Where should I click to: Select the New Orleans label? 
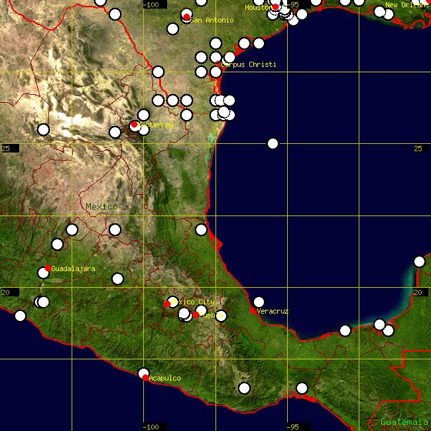tap(408, 5)
